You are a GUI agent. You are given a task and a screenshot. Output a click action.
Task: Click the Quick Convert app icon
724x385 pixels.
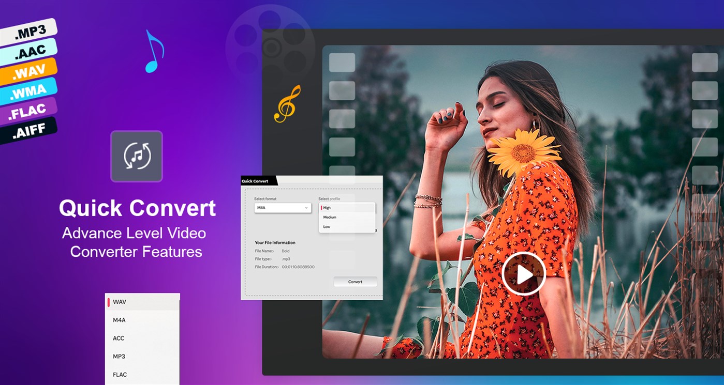(136, 156)
